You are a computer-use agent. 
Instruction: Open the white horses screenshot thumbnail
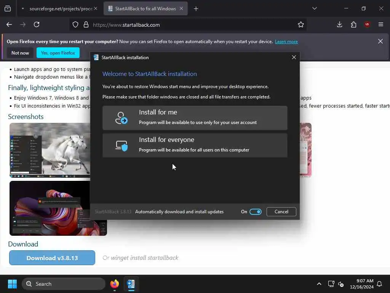(x=50, y=150)
